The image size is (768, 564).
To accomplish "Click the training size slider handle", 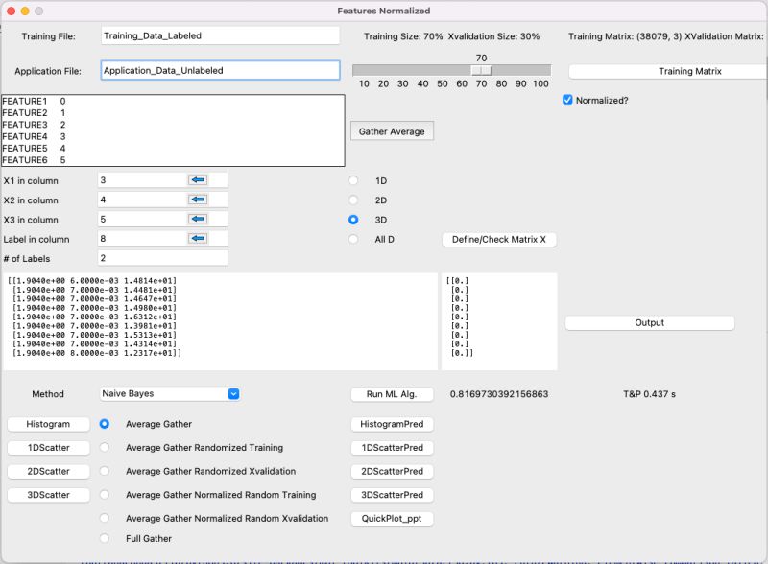I will pos(482,70).
